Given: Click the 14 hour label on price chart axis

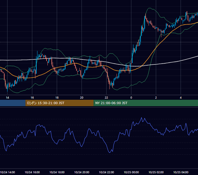Looking at the screenshot, I should pos(8,98).
